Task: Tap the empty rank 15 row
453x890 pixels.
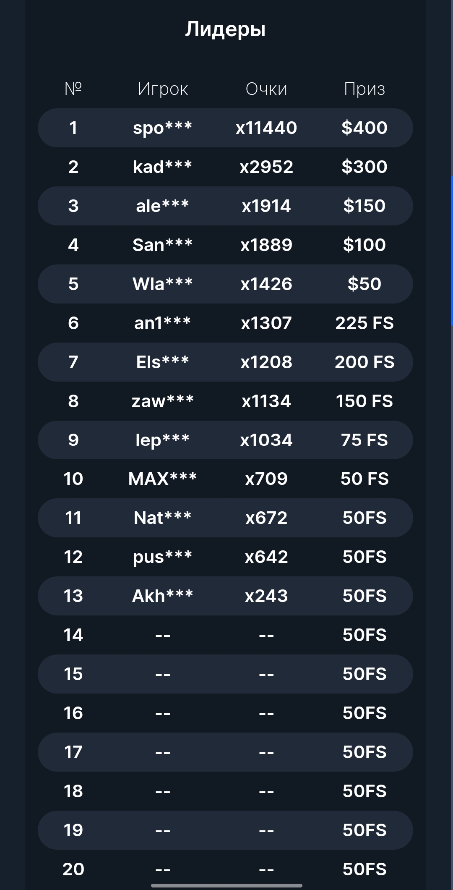Action: click(225, 674)
